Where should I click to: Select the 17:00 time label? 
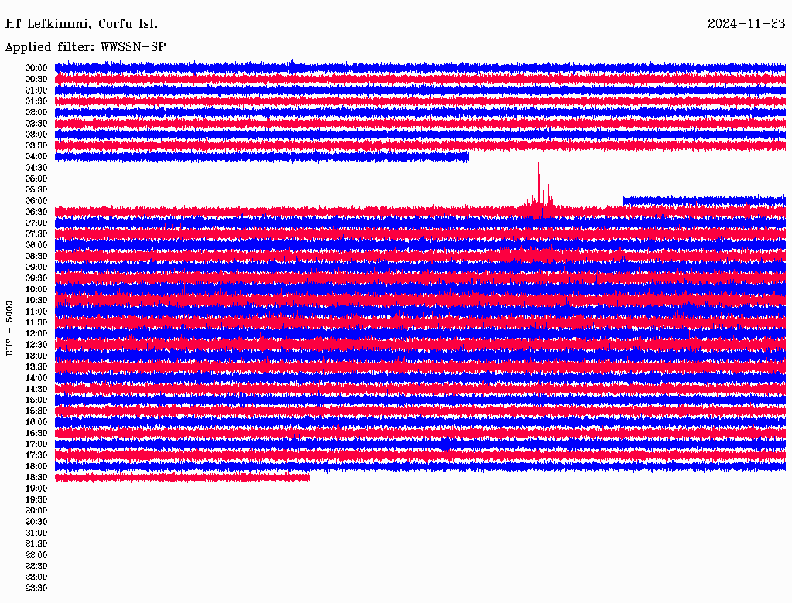(36, 445)
